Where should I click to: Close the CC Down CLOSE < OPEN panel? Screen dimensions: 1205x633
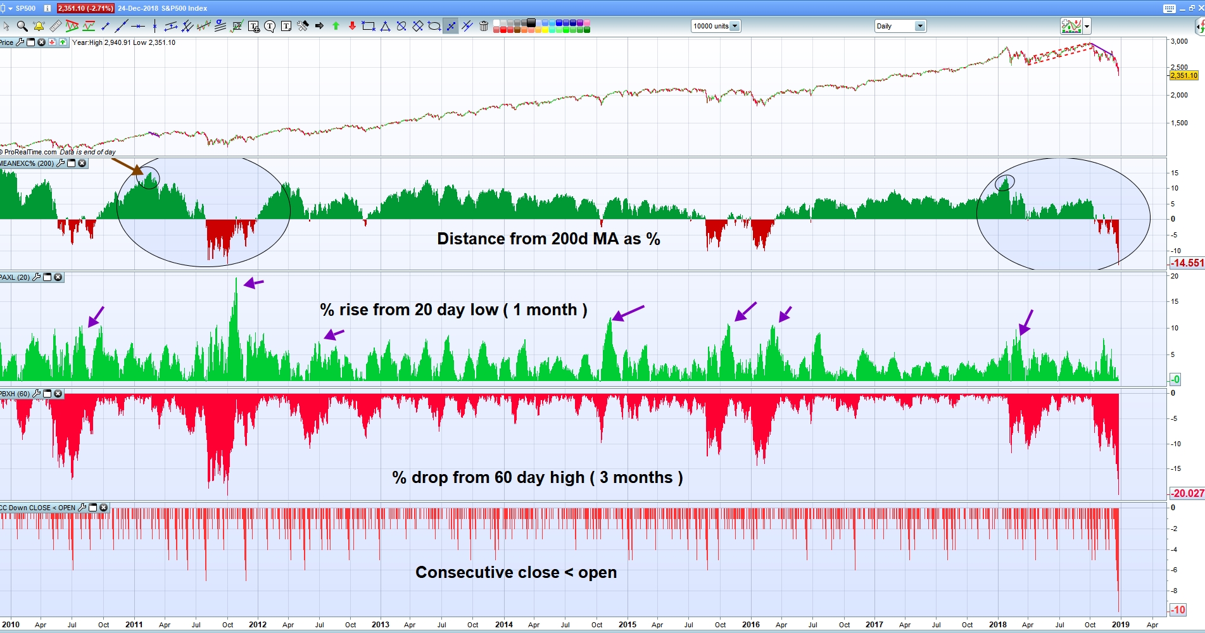tap(104, 508)
